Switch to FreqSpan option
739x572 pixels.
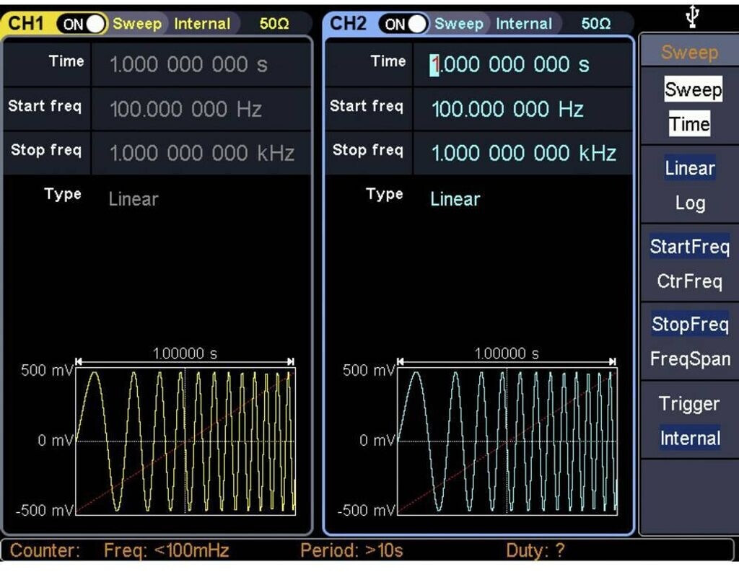coord(689,358)
